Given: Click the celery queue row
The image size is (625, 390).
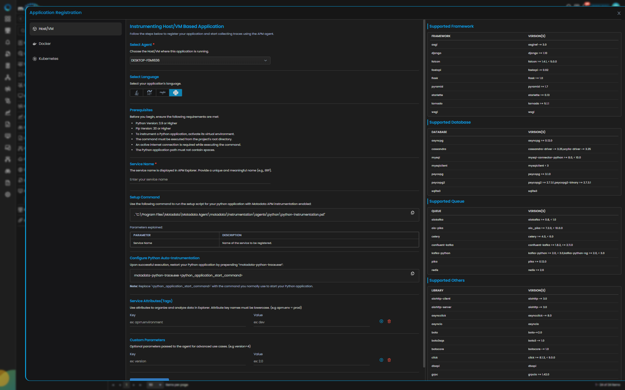Looking at the screenshot, I should point(524,236).
